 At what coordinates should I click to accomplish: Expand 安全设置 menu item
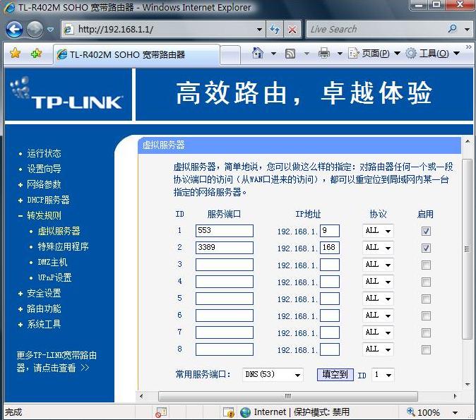44,293
